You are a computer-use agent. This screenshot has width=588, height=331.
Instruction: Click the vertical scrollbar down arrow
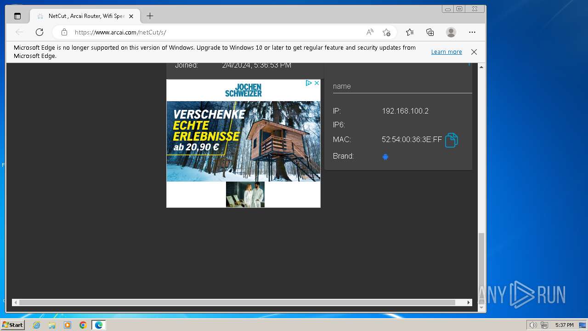tap(481, 308)
